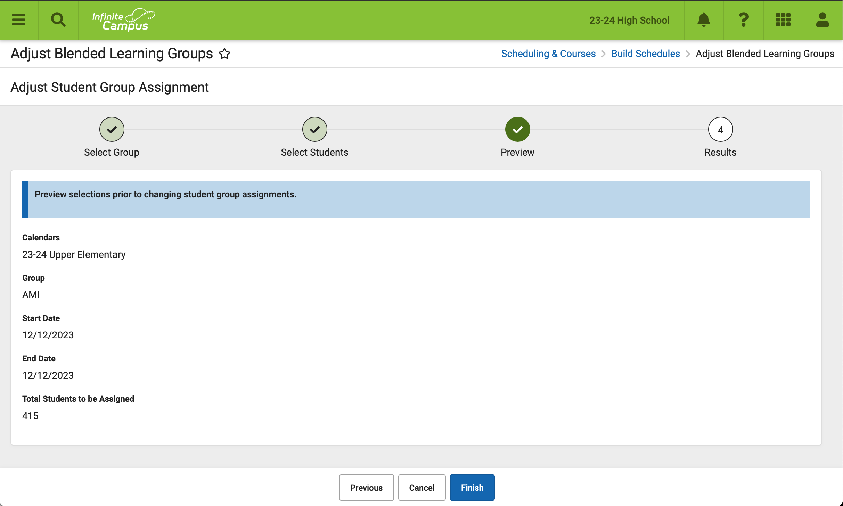This screenshot has height=506, width=843.
Task: Favorite this tool with the star icon
Action: click(x=224, y=54)
